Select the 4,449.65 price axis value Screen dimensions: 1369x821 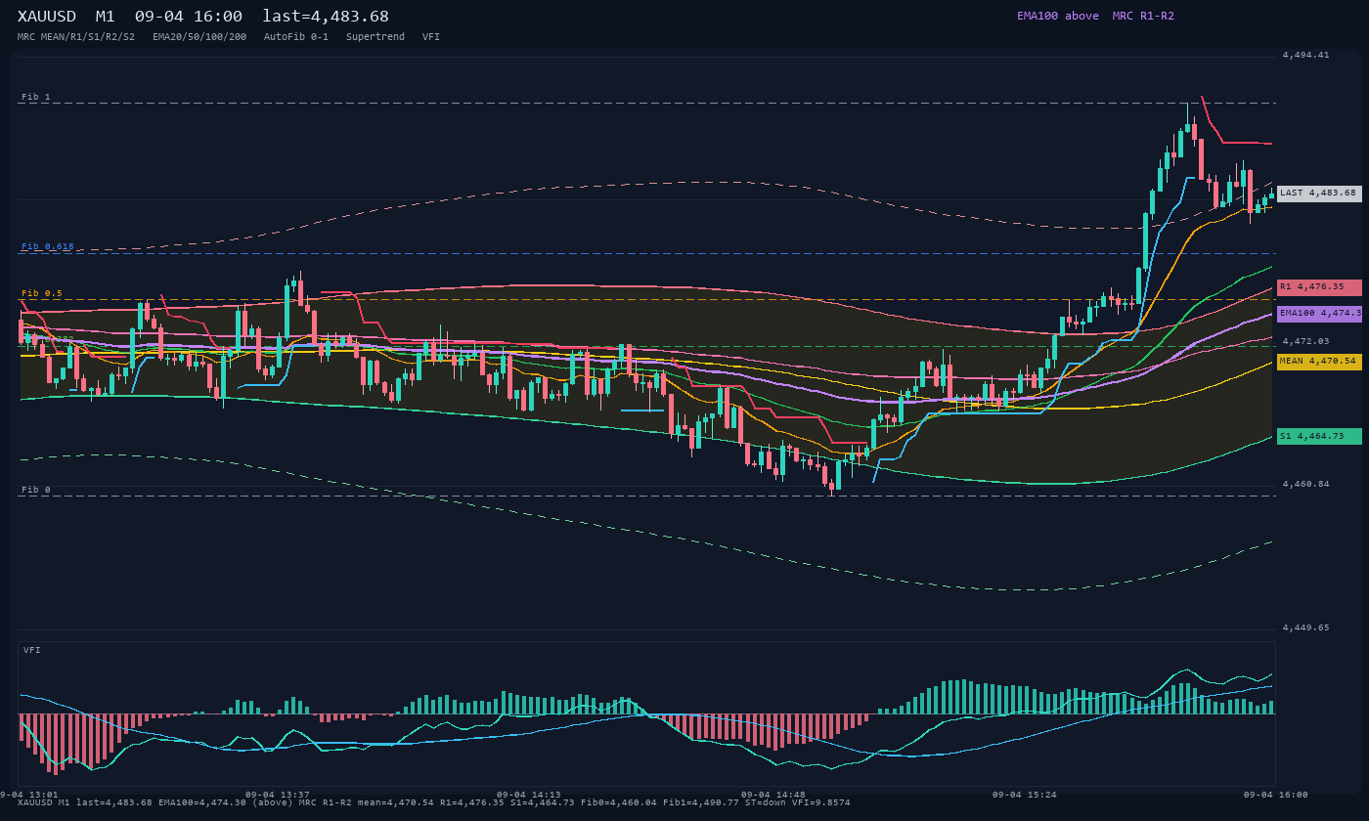[x=1306, y=627]
